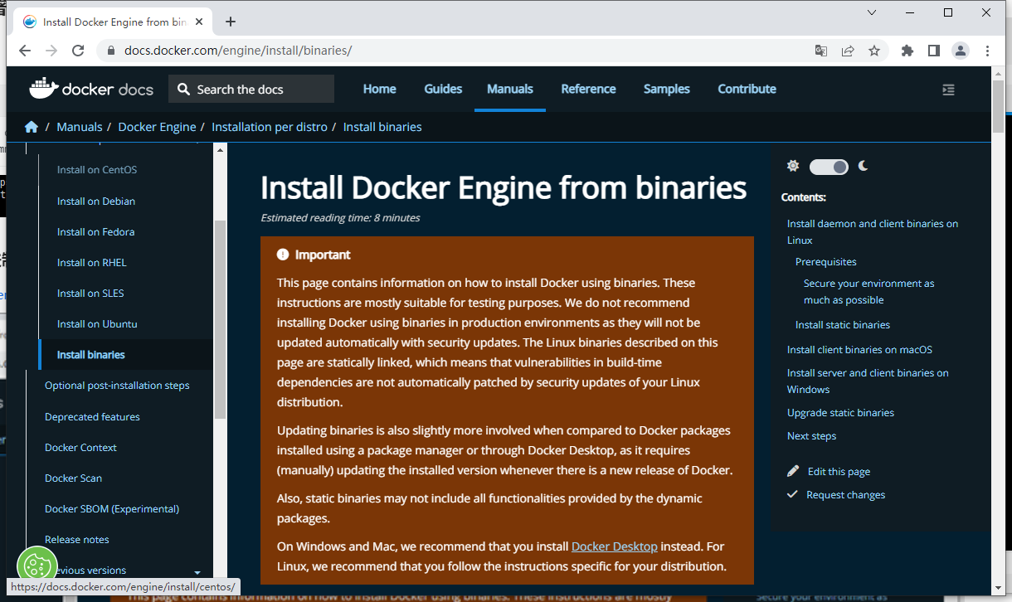Jump to Install server and client binaries on Windows
Viewport: 1012px width, 602px height.
868,381
